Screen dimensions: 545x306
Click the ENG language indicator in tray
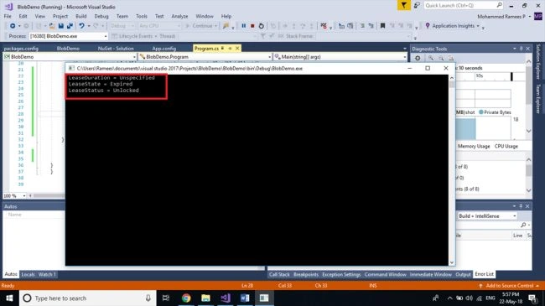pos(490,298)
